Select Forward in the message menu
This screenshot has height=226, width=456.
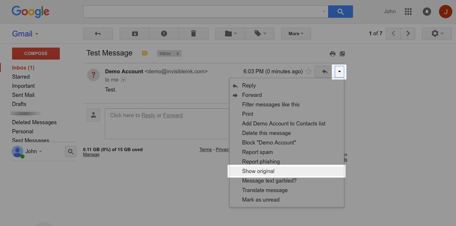point(287,95)
